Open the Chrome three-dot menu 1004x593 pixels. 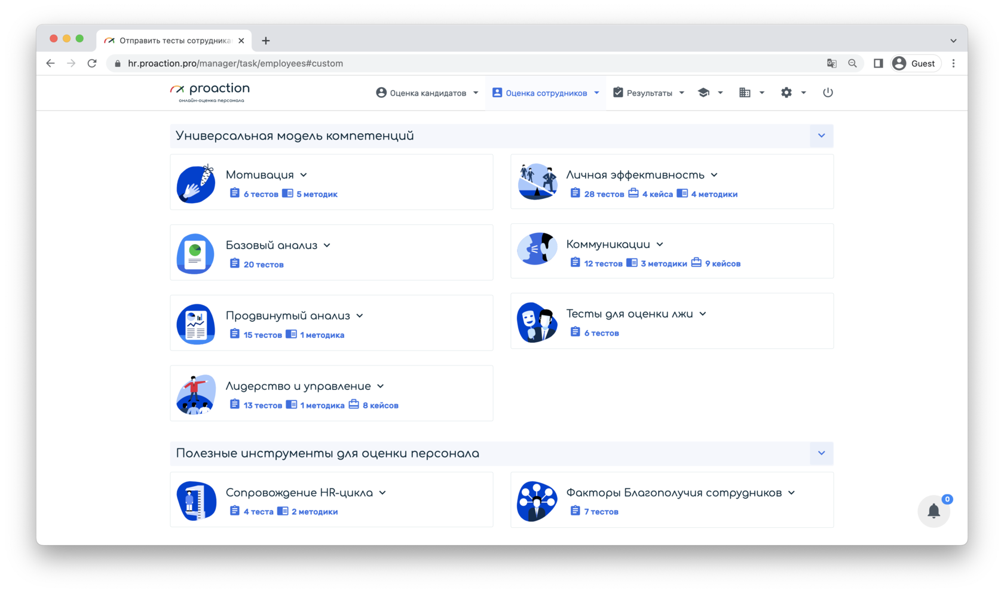pos(953,63)
